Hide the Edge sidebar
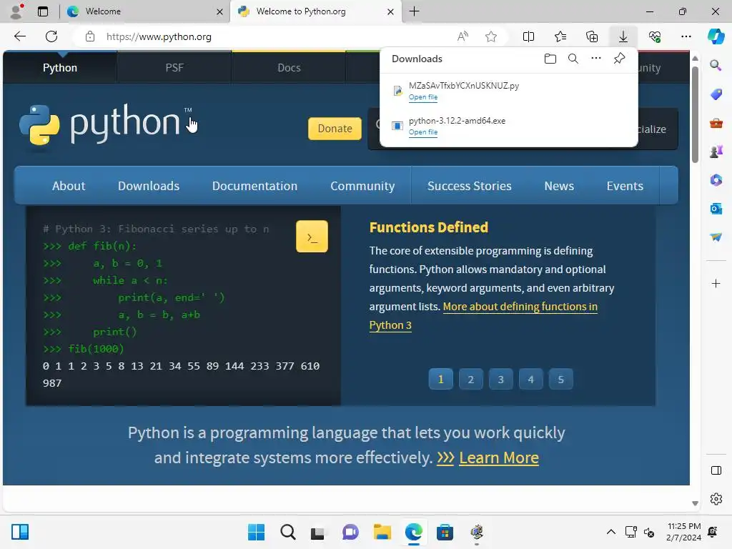This screenshot has height=549, width=732. 716,470
